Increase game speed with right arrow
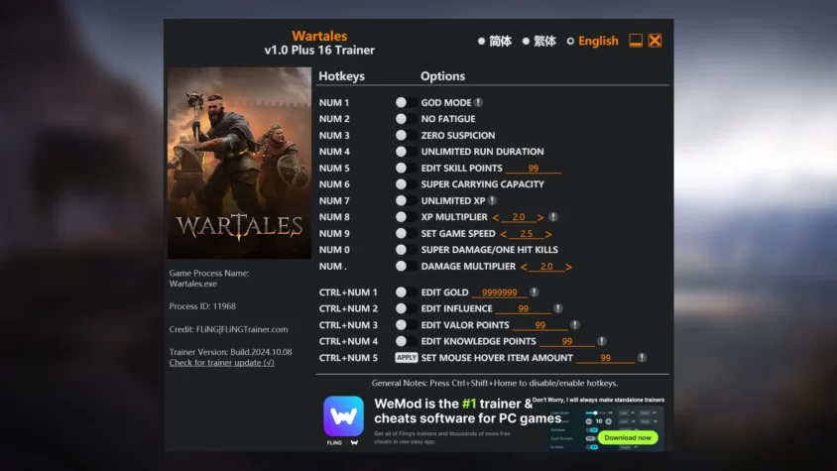The image size is (837, 471). point(548,234)
